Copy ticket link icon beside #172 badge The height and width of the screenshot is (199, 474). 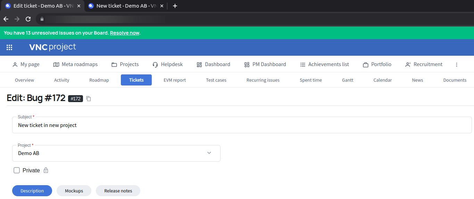tap(89, 99)
